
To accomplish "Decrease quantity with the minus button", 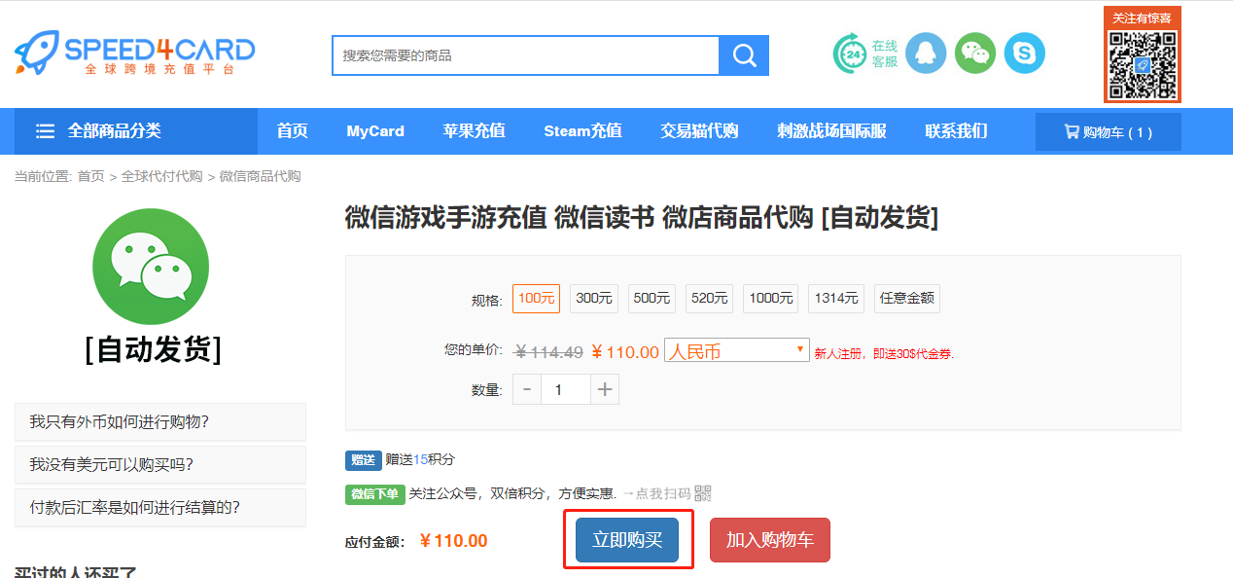I will 527,389.
